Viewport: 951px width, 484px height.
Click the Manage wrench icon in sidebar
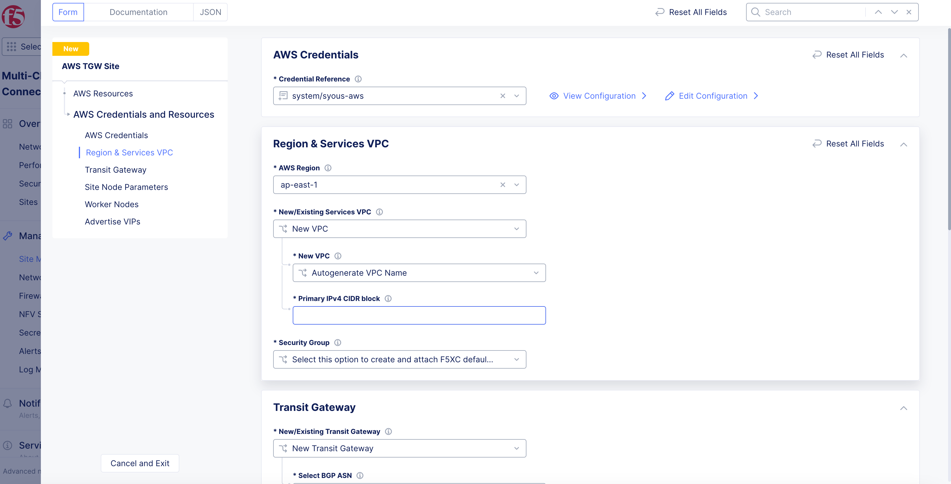[x=8, y=236]
